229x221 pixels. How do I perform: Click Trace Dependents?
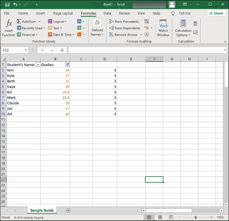[124, 28]
